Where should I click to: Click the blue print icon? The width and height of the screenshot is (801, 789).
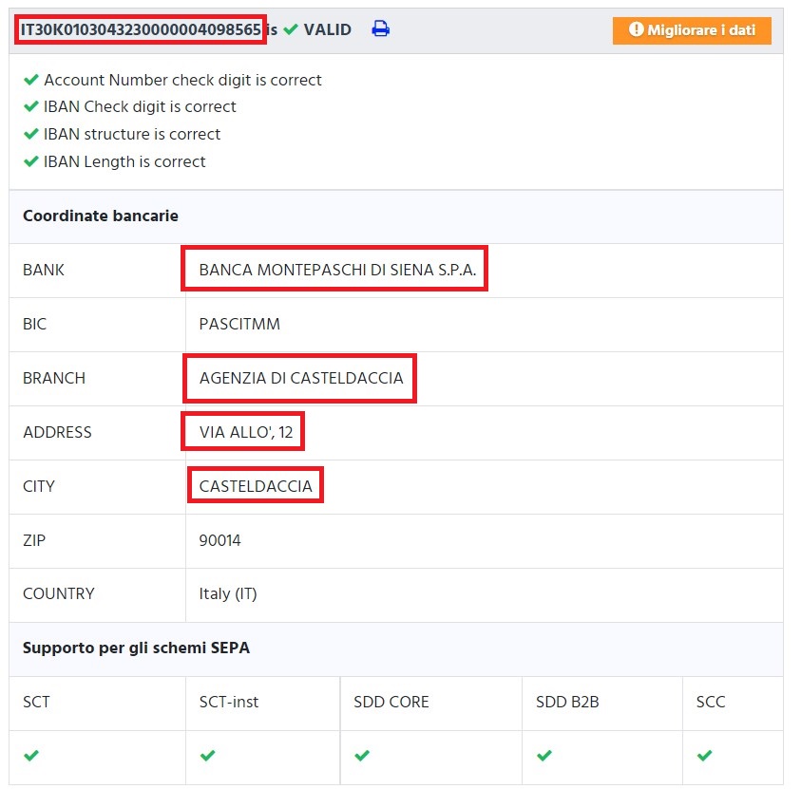[380, 28]
